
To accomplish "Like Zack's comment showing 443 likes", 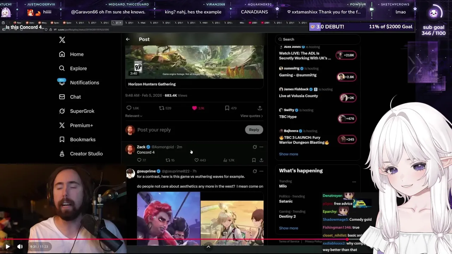I will pyautogui.click(x=196, y=160).
